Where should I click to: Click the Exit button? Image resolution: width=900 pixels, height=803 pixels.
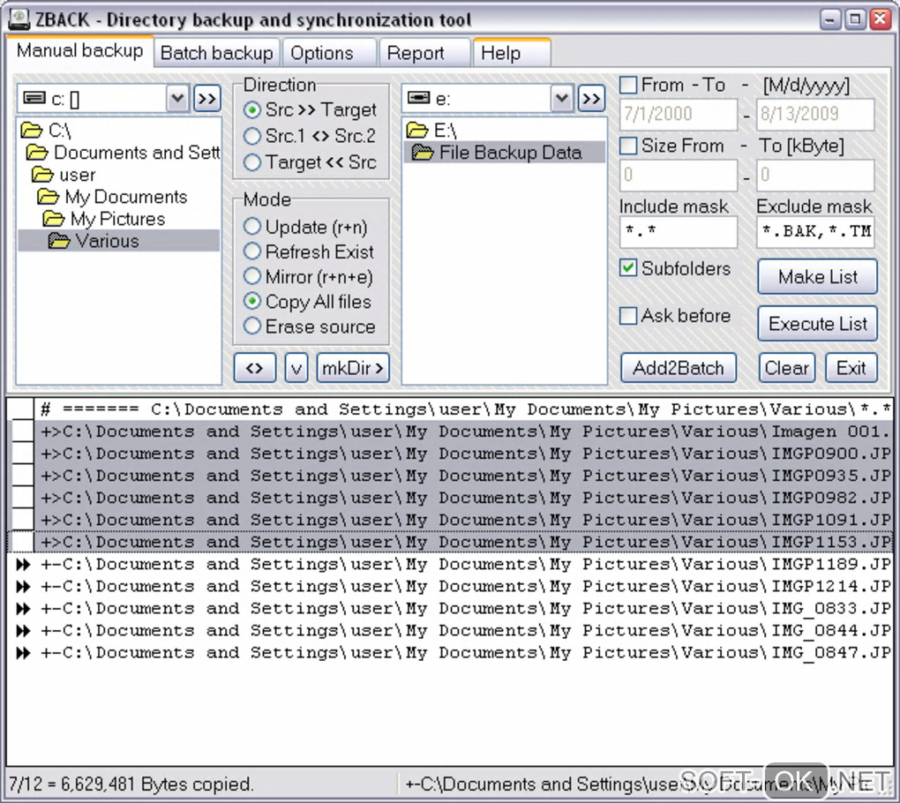tap(851, 367)
